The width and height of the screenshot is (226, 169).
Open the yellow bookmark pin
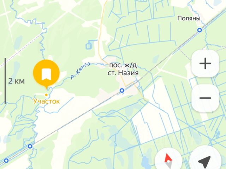click(x=46, y=73)
